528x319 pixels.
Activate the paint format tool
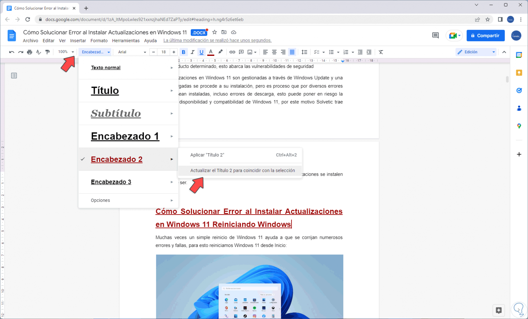click(47, 52)
